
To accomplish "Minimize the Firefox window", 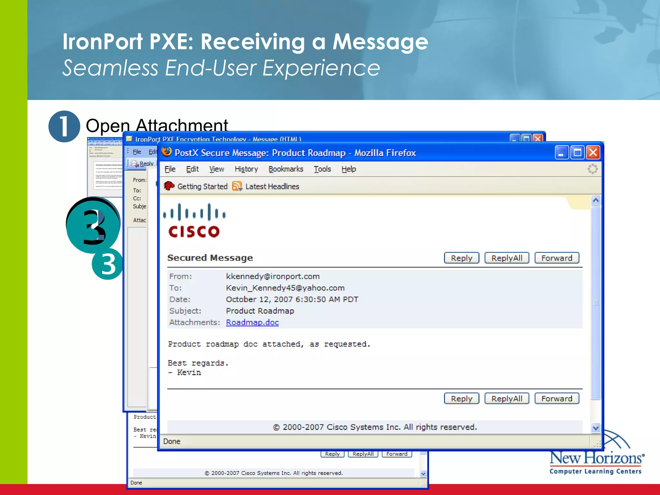I will coord(561,152).
